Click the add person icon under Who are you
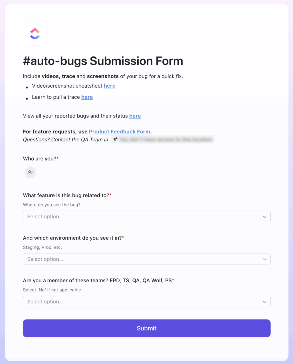Image resolution: width=293 pixels, height=364 pixels. 30,172
